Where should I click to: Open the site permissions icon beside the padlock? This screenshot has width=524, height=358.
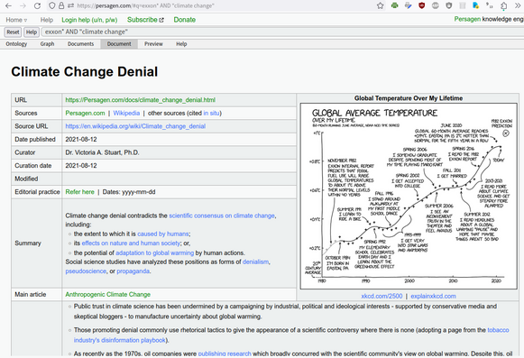pyautogui.click(x=70, y=5)
